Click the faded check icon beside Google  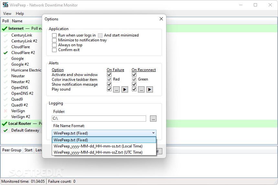(6, 59)
